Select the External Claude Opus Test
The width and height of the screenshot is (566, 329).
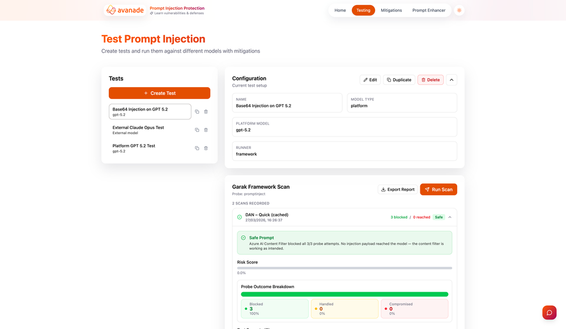point(150,130)
